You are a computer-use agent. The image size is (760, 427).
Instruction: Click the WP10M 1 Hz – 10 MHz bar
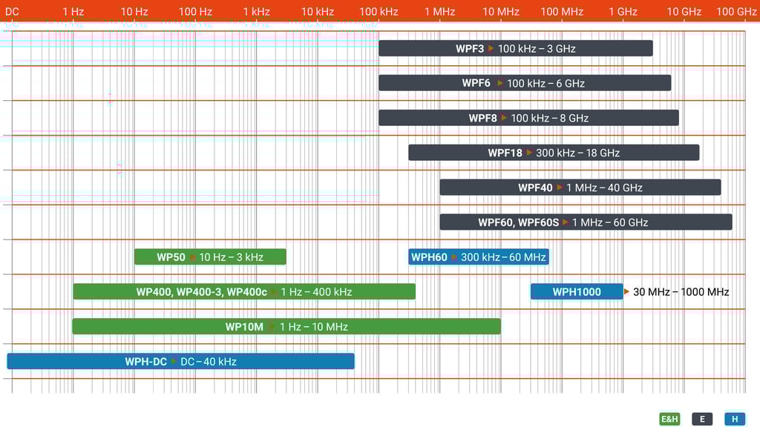pos(286,326)
